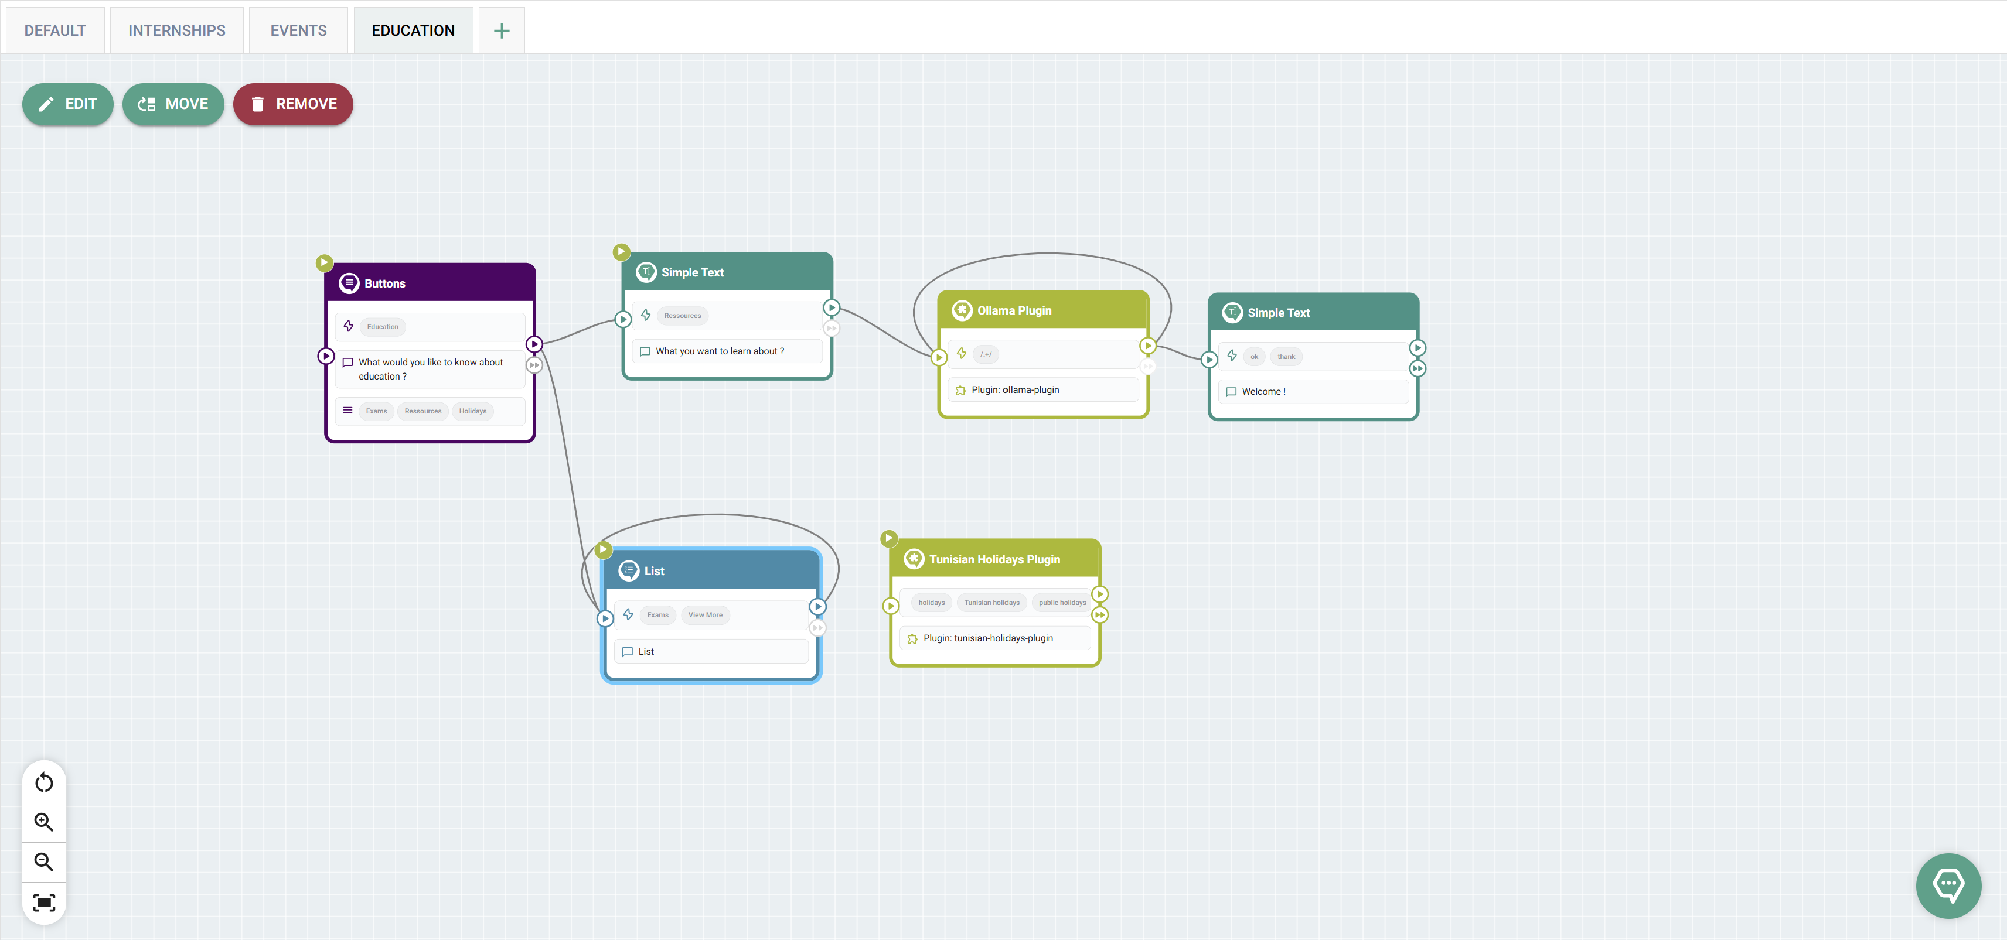Image resolution: width=2007 pixels, height=940 pixels.
Task: Click the List block header icon
Action: [x=628, y=571]
